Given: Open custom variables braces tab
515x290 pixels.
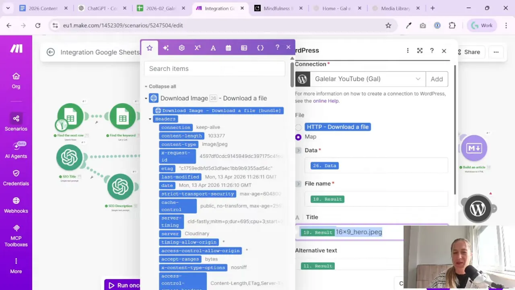Looking at the screenshot, I should 260,48.
